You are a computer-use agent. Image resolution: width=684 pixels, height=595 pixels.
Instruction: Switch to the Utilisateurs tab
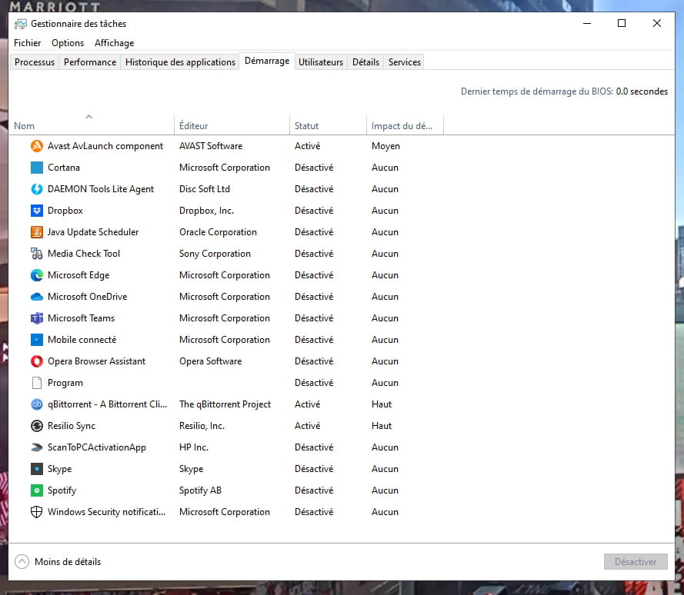[321, 62]
